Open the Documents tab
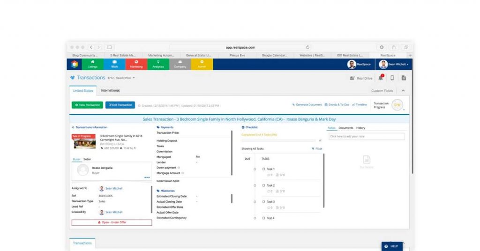Viewport: 480px width, 251px height. [345, 128]
